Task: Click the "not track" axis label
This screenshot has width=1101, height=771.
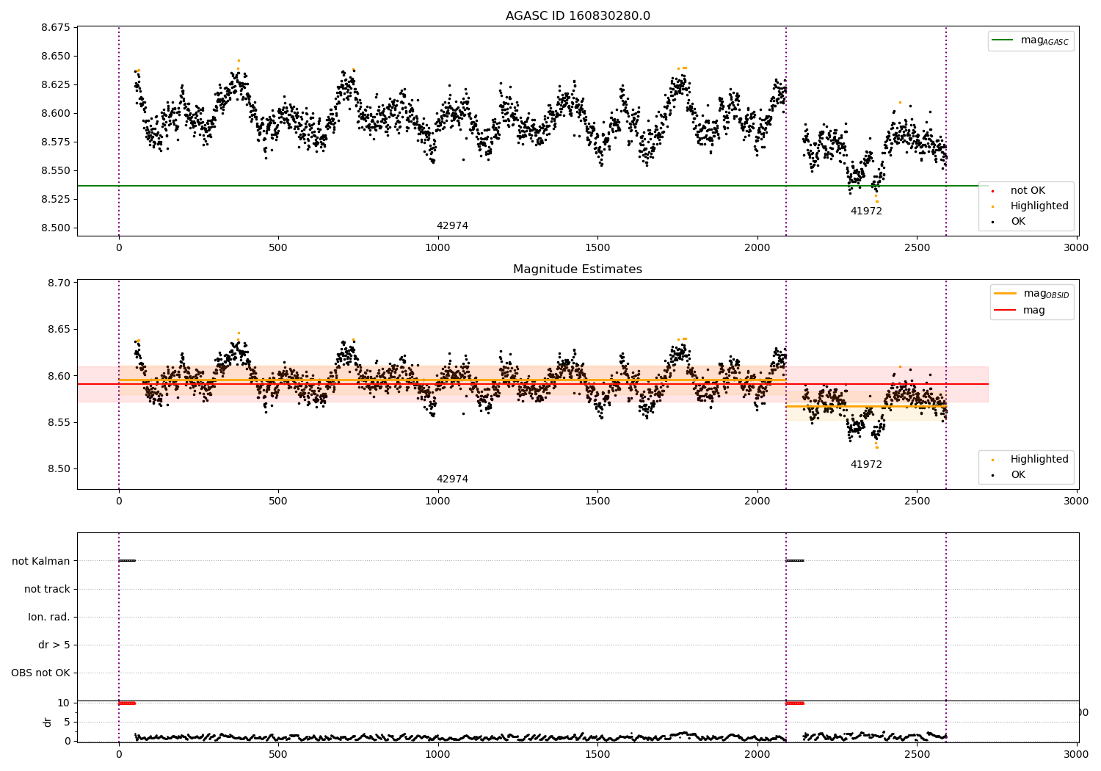Action: pos(47,590)
